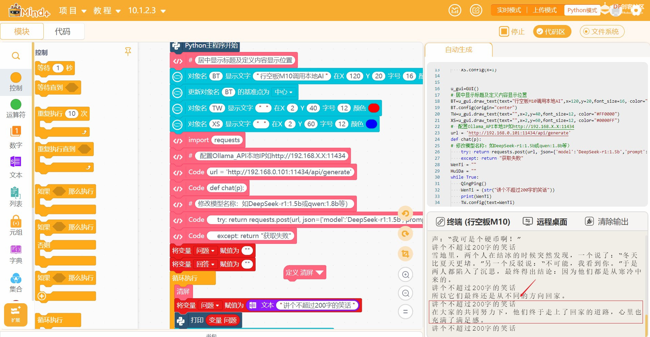Toggle the 代码区 panel

[x=552, y=32]
